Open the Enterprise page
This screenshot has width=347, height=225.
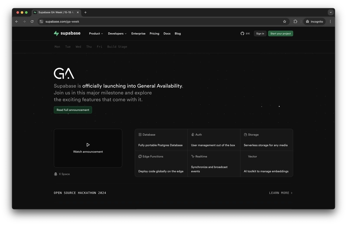[x=138, y=34]
